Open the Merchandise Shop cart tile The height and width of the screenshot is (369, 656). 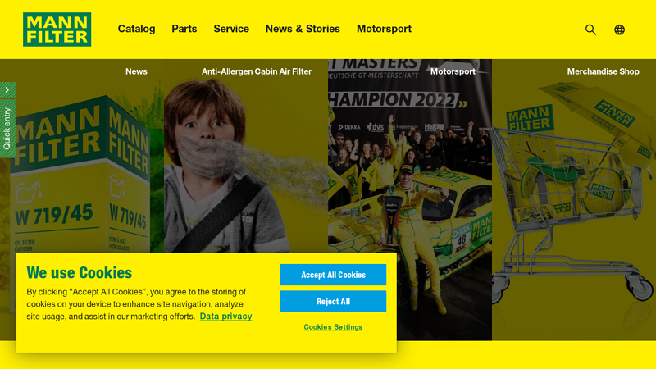click(574, 199)
